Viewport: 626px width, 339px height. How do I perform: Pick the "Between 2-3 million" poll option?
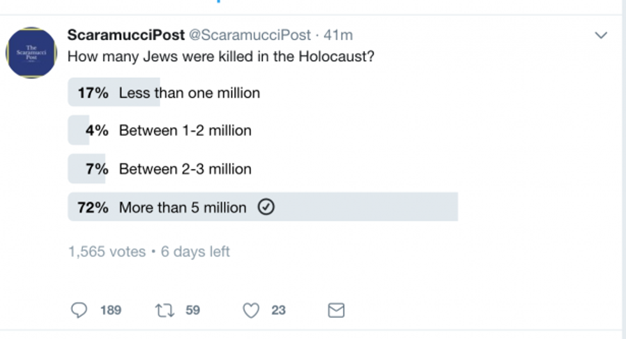(x=185, y=169)
